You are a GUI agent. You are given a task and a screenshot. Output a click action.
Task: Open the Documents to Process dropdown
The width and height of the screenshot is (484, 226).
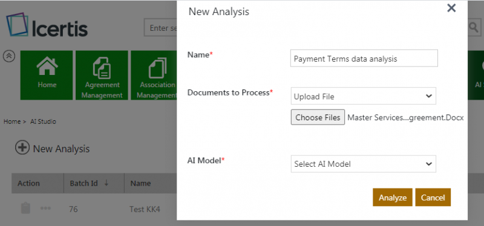364,96
